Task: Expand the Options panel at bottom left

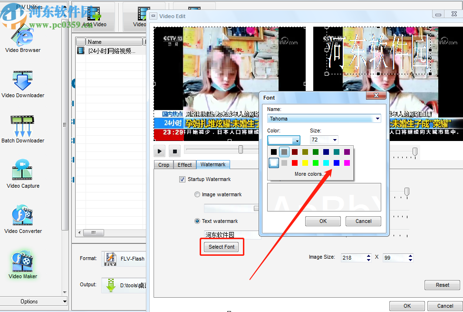Action: (34, 302)
